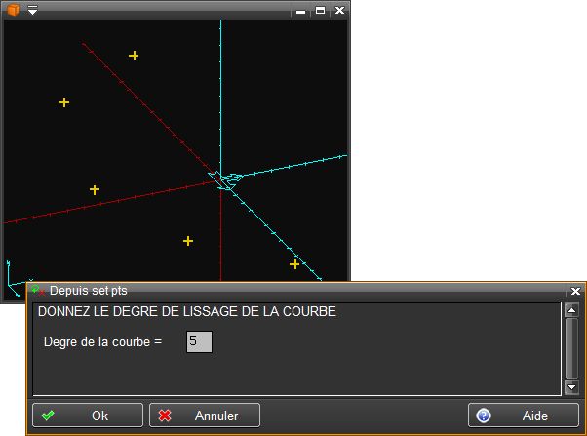This screenshot has width=587, height=436.
Task: Click the cyan triad at the axis origin
Action: [x=228, y=181]
